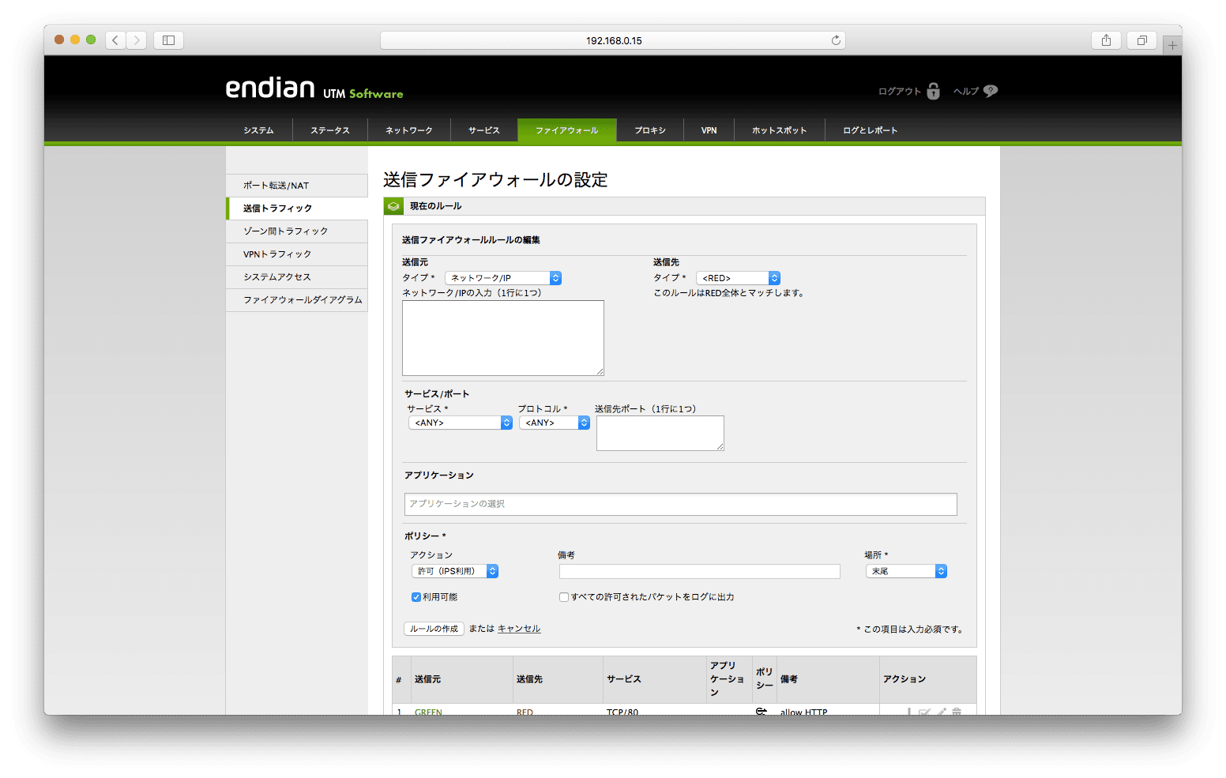1226x778 pixels.
Task: Click the ルールの作成 button
Action: [x=434, y=629]
